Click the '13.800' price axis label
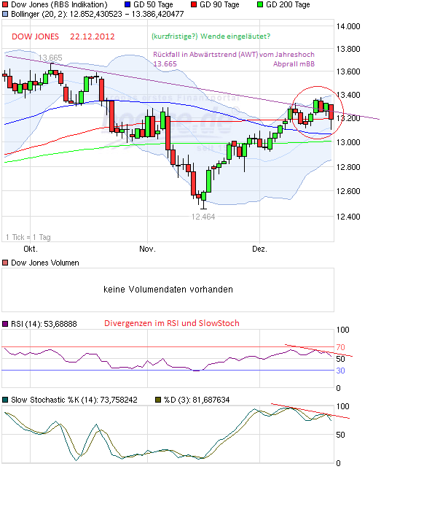Viewport: 424px width, 531px height. pos(348,49)
